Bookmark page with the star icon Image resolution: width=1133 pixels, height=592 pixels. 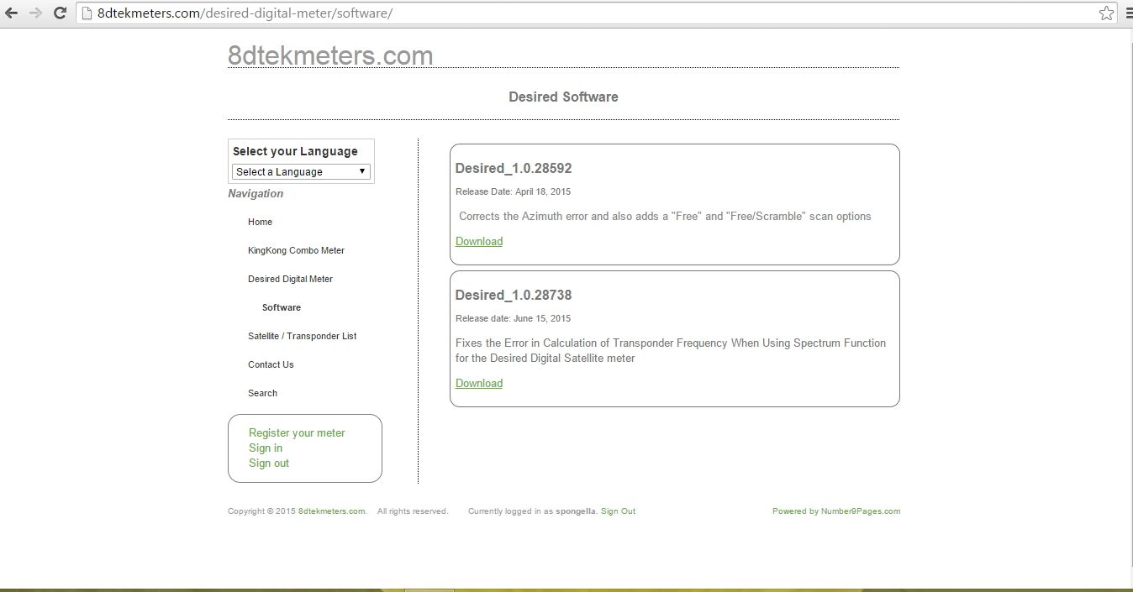1106,13
